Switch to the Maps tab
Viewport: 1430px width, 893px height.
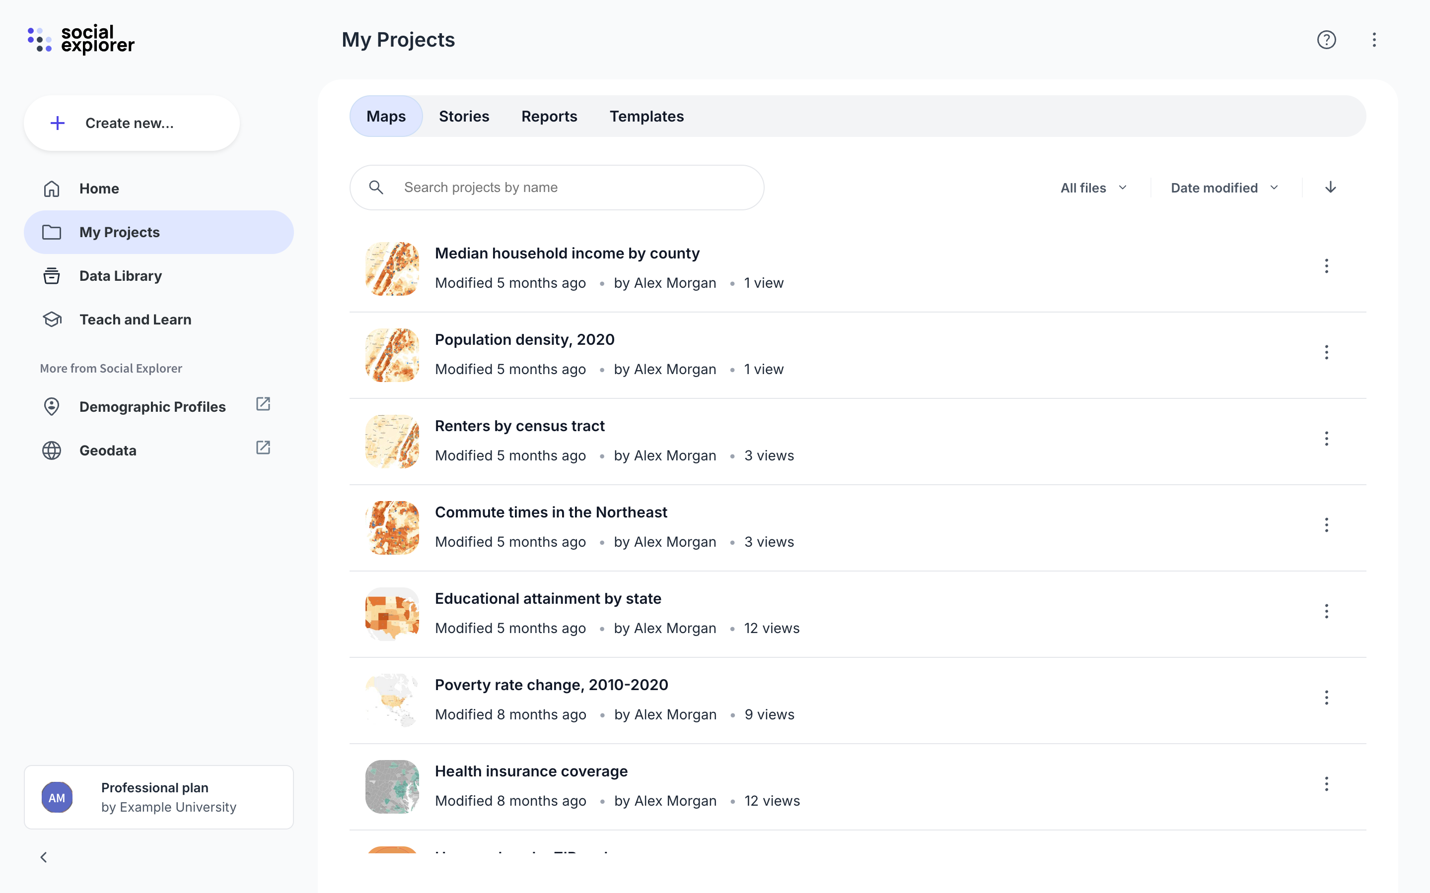[x=386, y=117]
